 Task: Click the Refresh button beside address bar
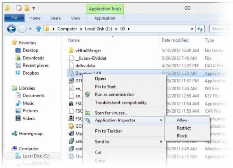pyautogui.click(x=200, y=29)
